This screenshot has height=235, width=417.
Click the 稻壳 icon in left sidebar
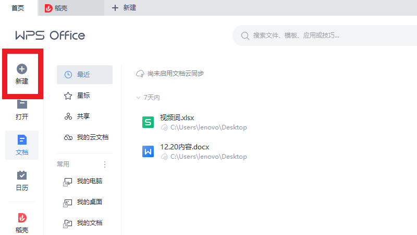pyautogui.click(x=22, y=217)
